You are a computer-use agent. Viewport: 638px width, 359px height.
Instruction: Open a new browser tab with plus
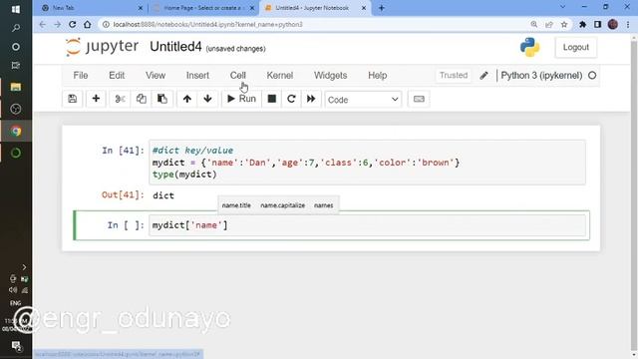click(x=381, y=8)
